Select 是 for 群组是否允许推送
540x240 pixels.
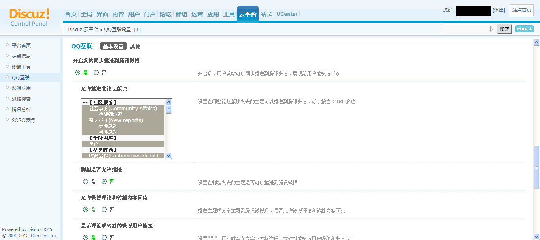pos(85,182)
